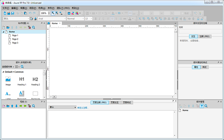Click the widget library search icon

tap(22, 67)
